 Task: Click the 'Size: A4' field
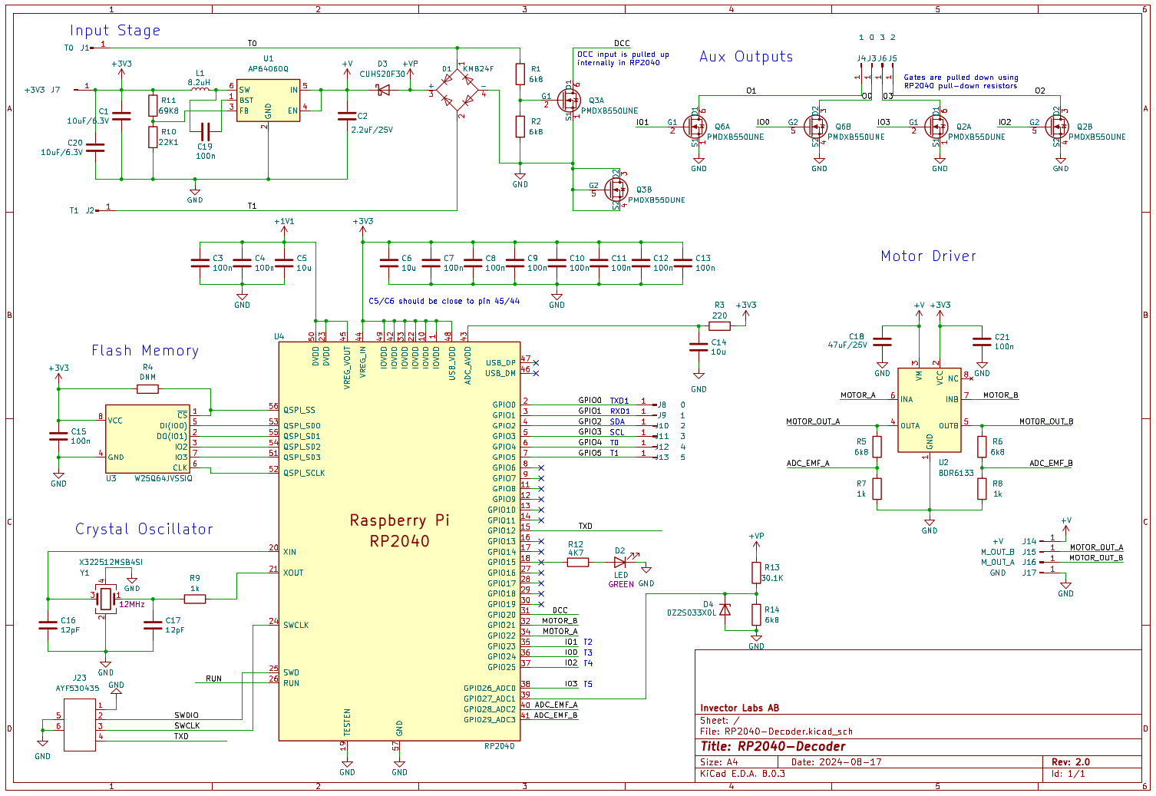click(718, 762)
